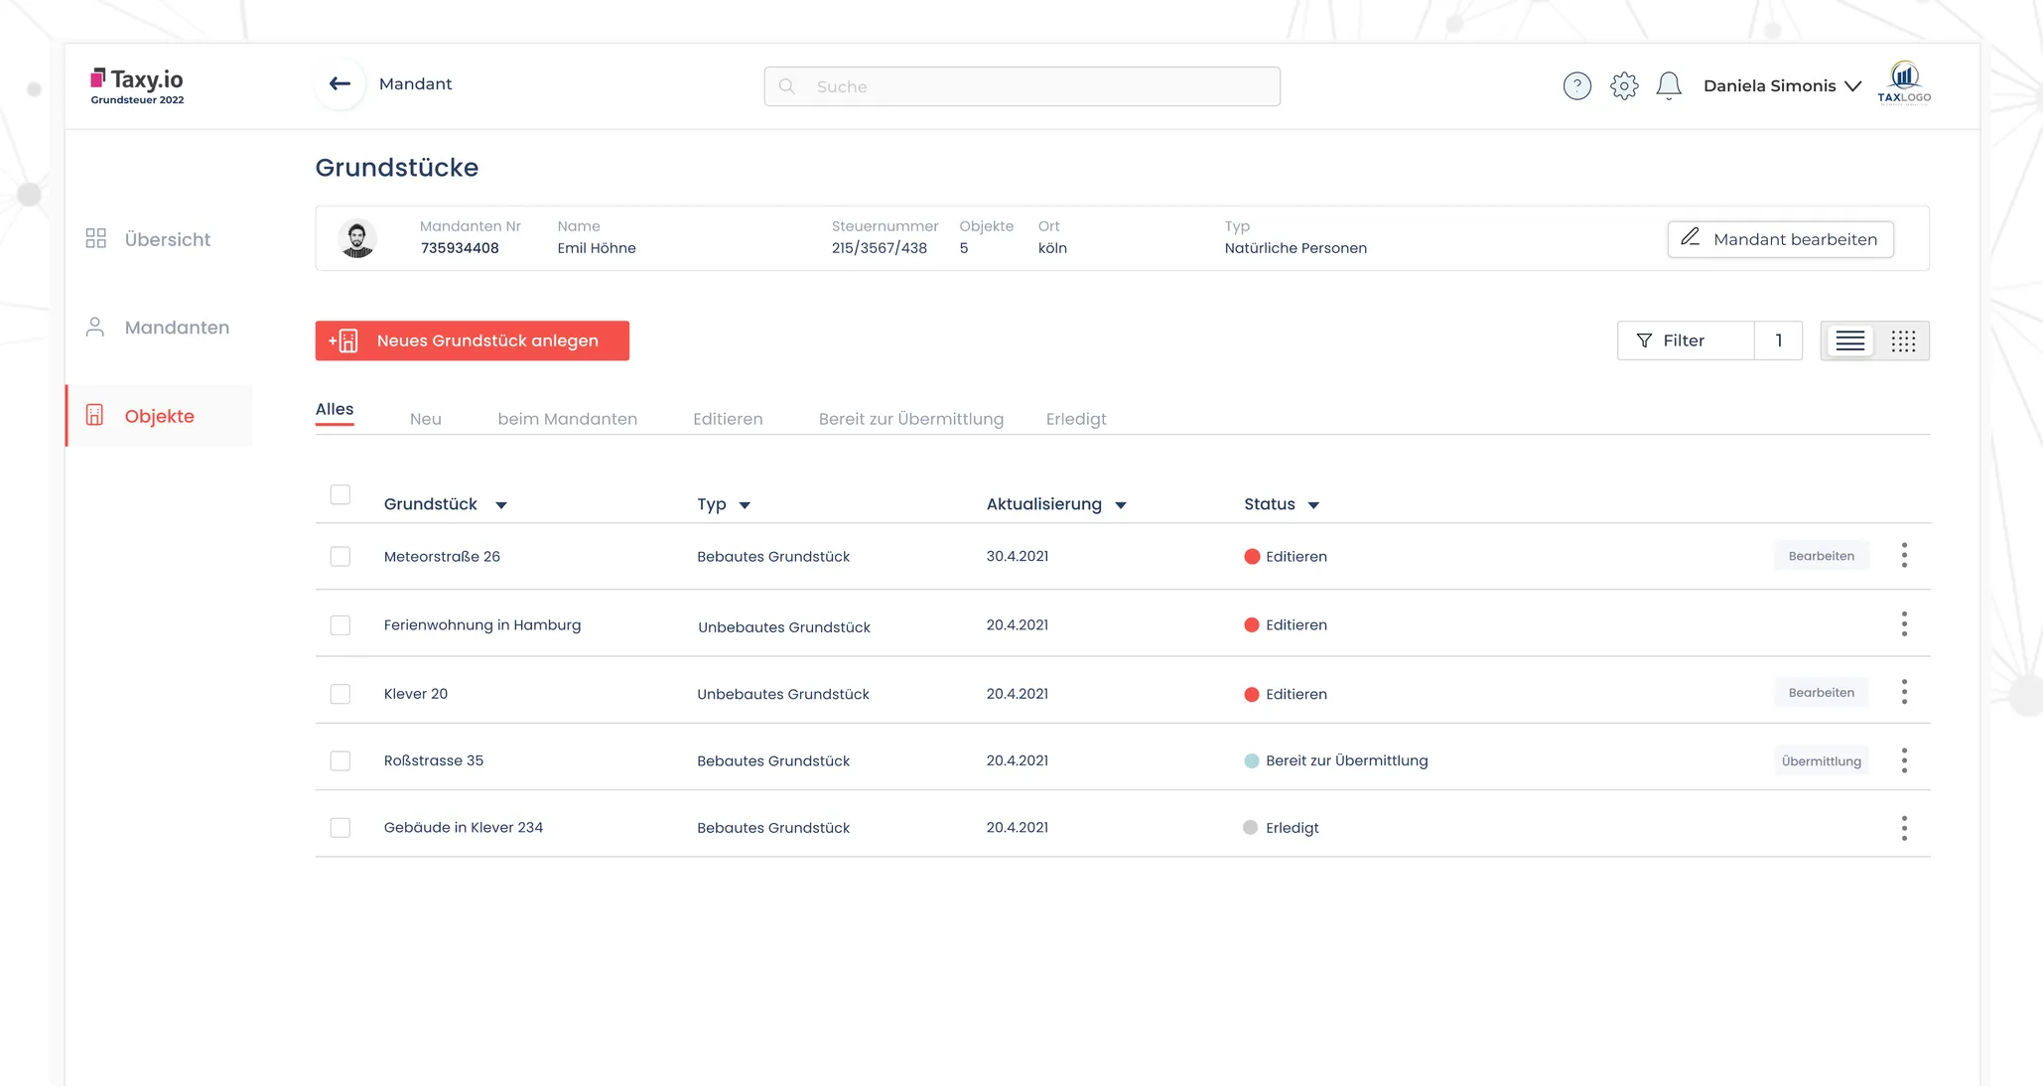Viewport: 2043px width, 1088px height.
Task: Click Neues Grundstück anlegen button
Action: [472, 340]
